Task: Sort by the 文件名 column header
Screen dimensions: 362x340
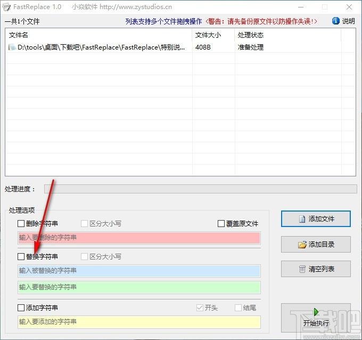Action: [99, 35]
